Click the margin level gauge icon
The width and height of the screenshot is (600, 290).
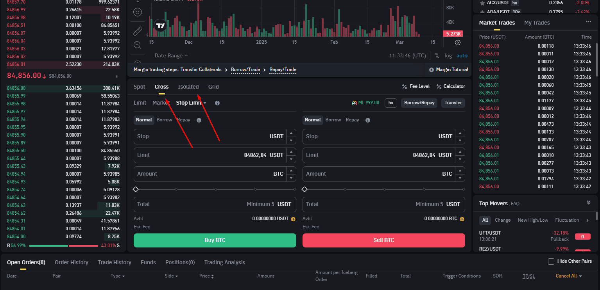(354, 103)
